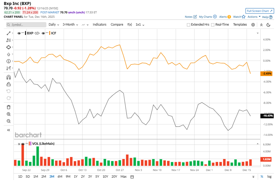This screenshot has width=277, height=182.
Task: Choose the arrow marker tool
Action: [9, 54]
